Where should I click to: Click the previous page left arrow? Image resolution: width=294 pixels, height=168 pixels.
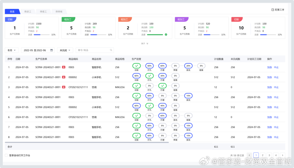249,155
